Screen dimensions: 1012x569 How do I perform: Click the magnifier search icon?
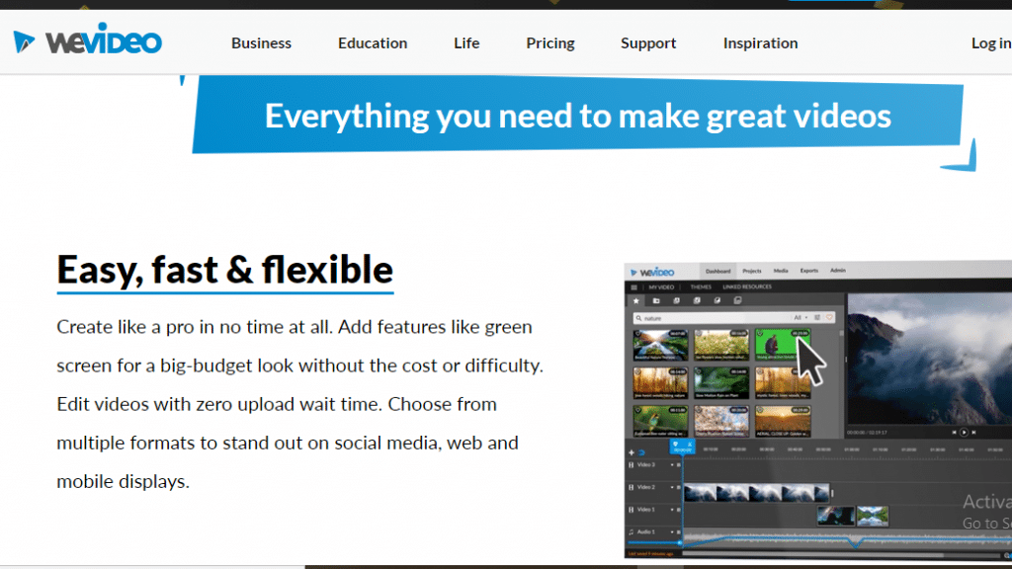tap(638, 318)
